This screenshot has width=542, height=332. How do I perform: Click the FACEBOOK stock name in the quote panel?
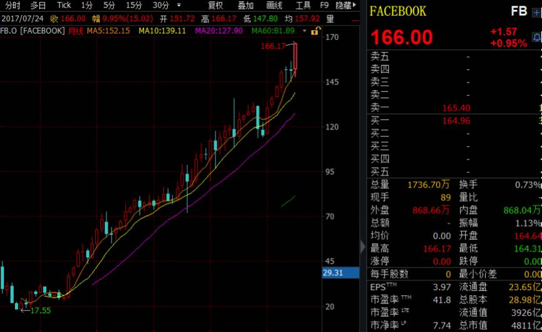click(x=398, y=11)
